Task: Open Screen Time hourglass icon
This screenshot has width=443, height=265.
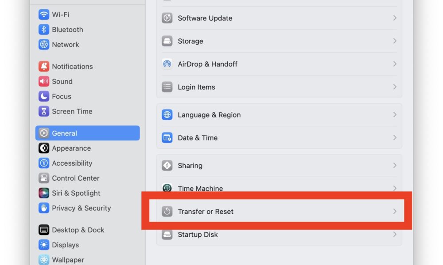Action: (x=44, y=111)
